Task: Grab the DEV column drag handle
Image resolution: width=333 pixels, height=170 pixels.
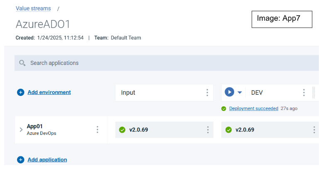Action: click(x=313, y=93)
